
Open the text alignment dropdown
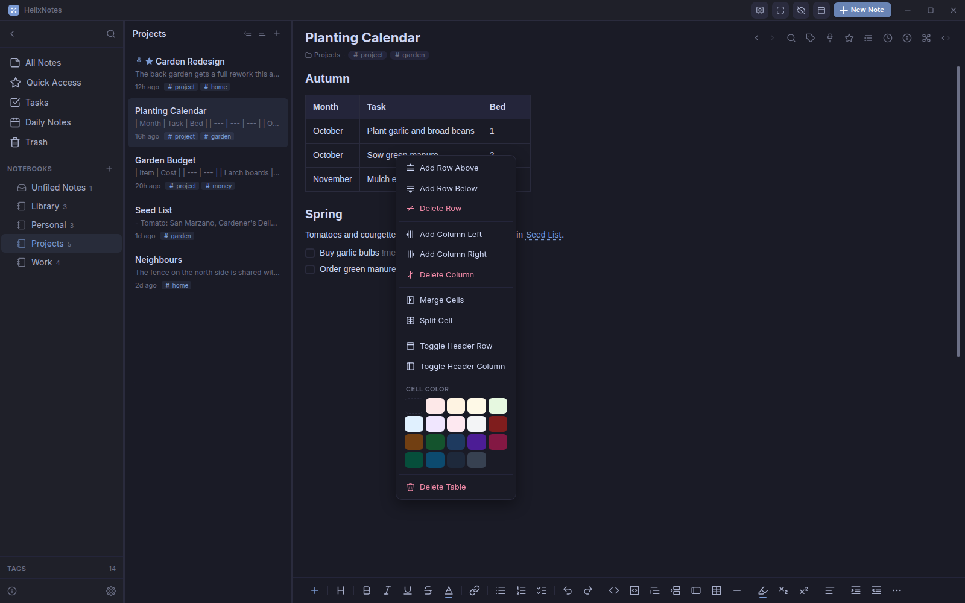pos(830,590)
